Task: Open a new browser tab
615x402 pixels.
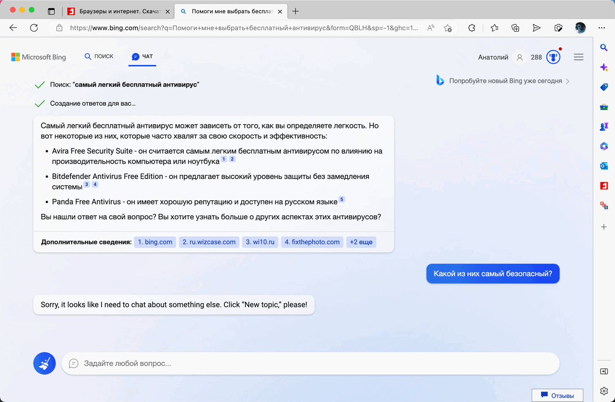Action: point(295,11)
